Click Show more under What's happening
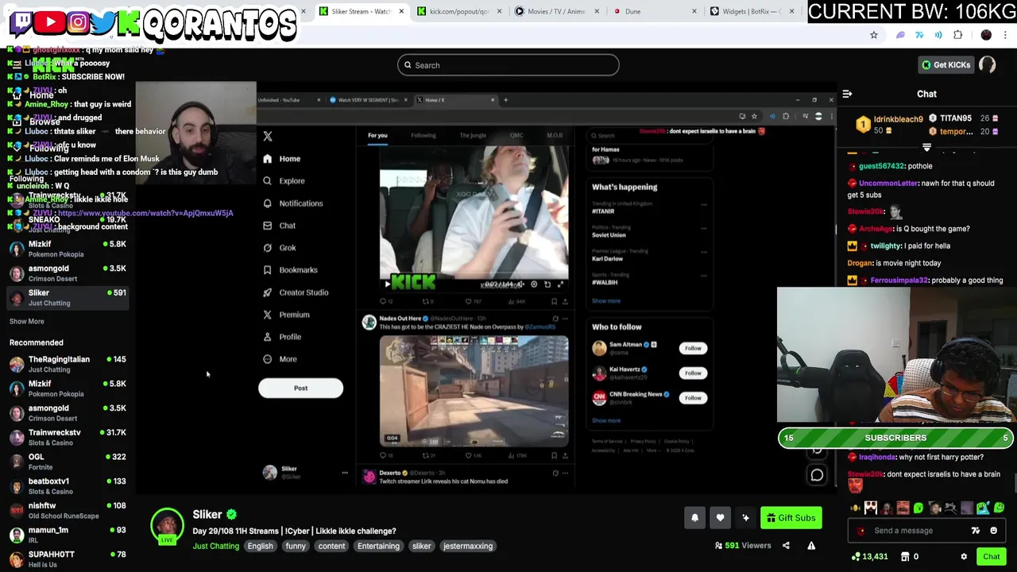This screenshot has width=1017, height=572. (x=606, y=301)
